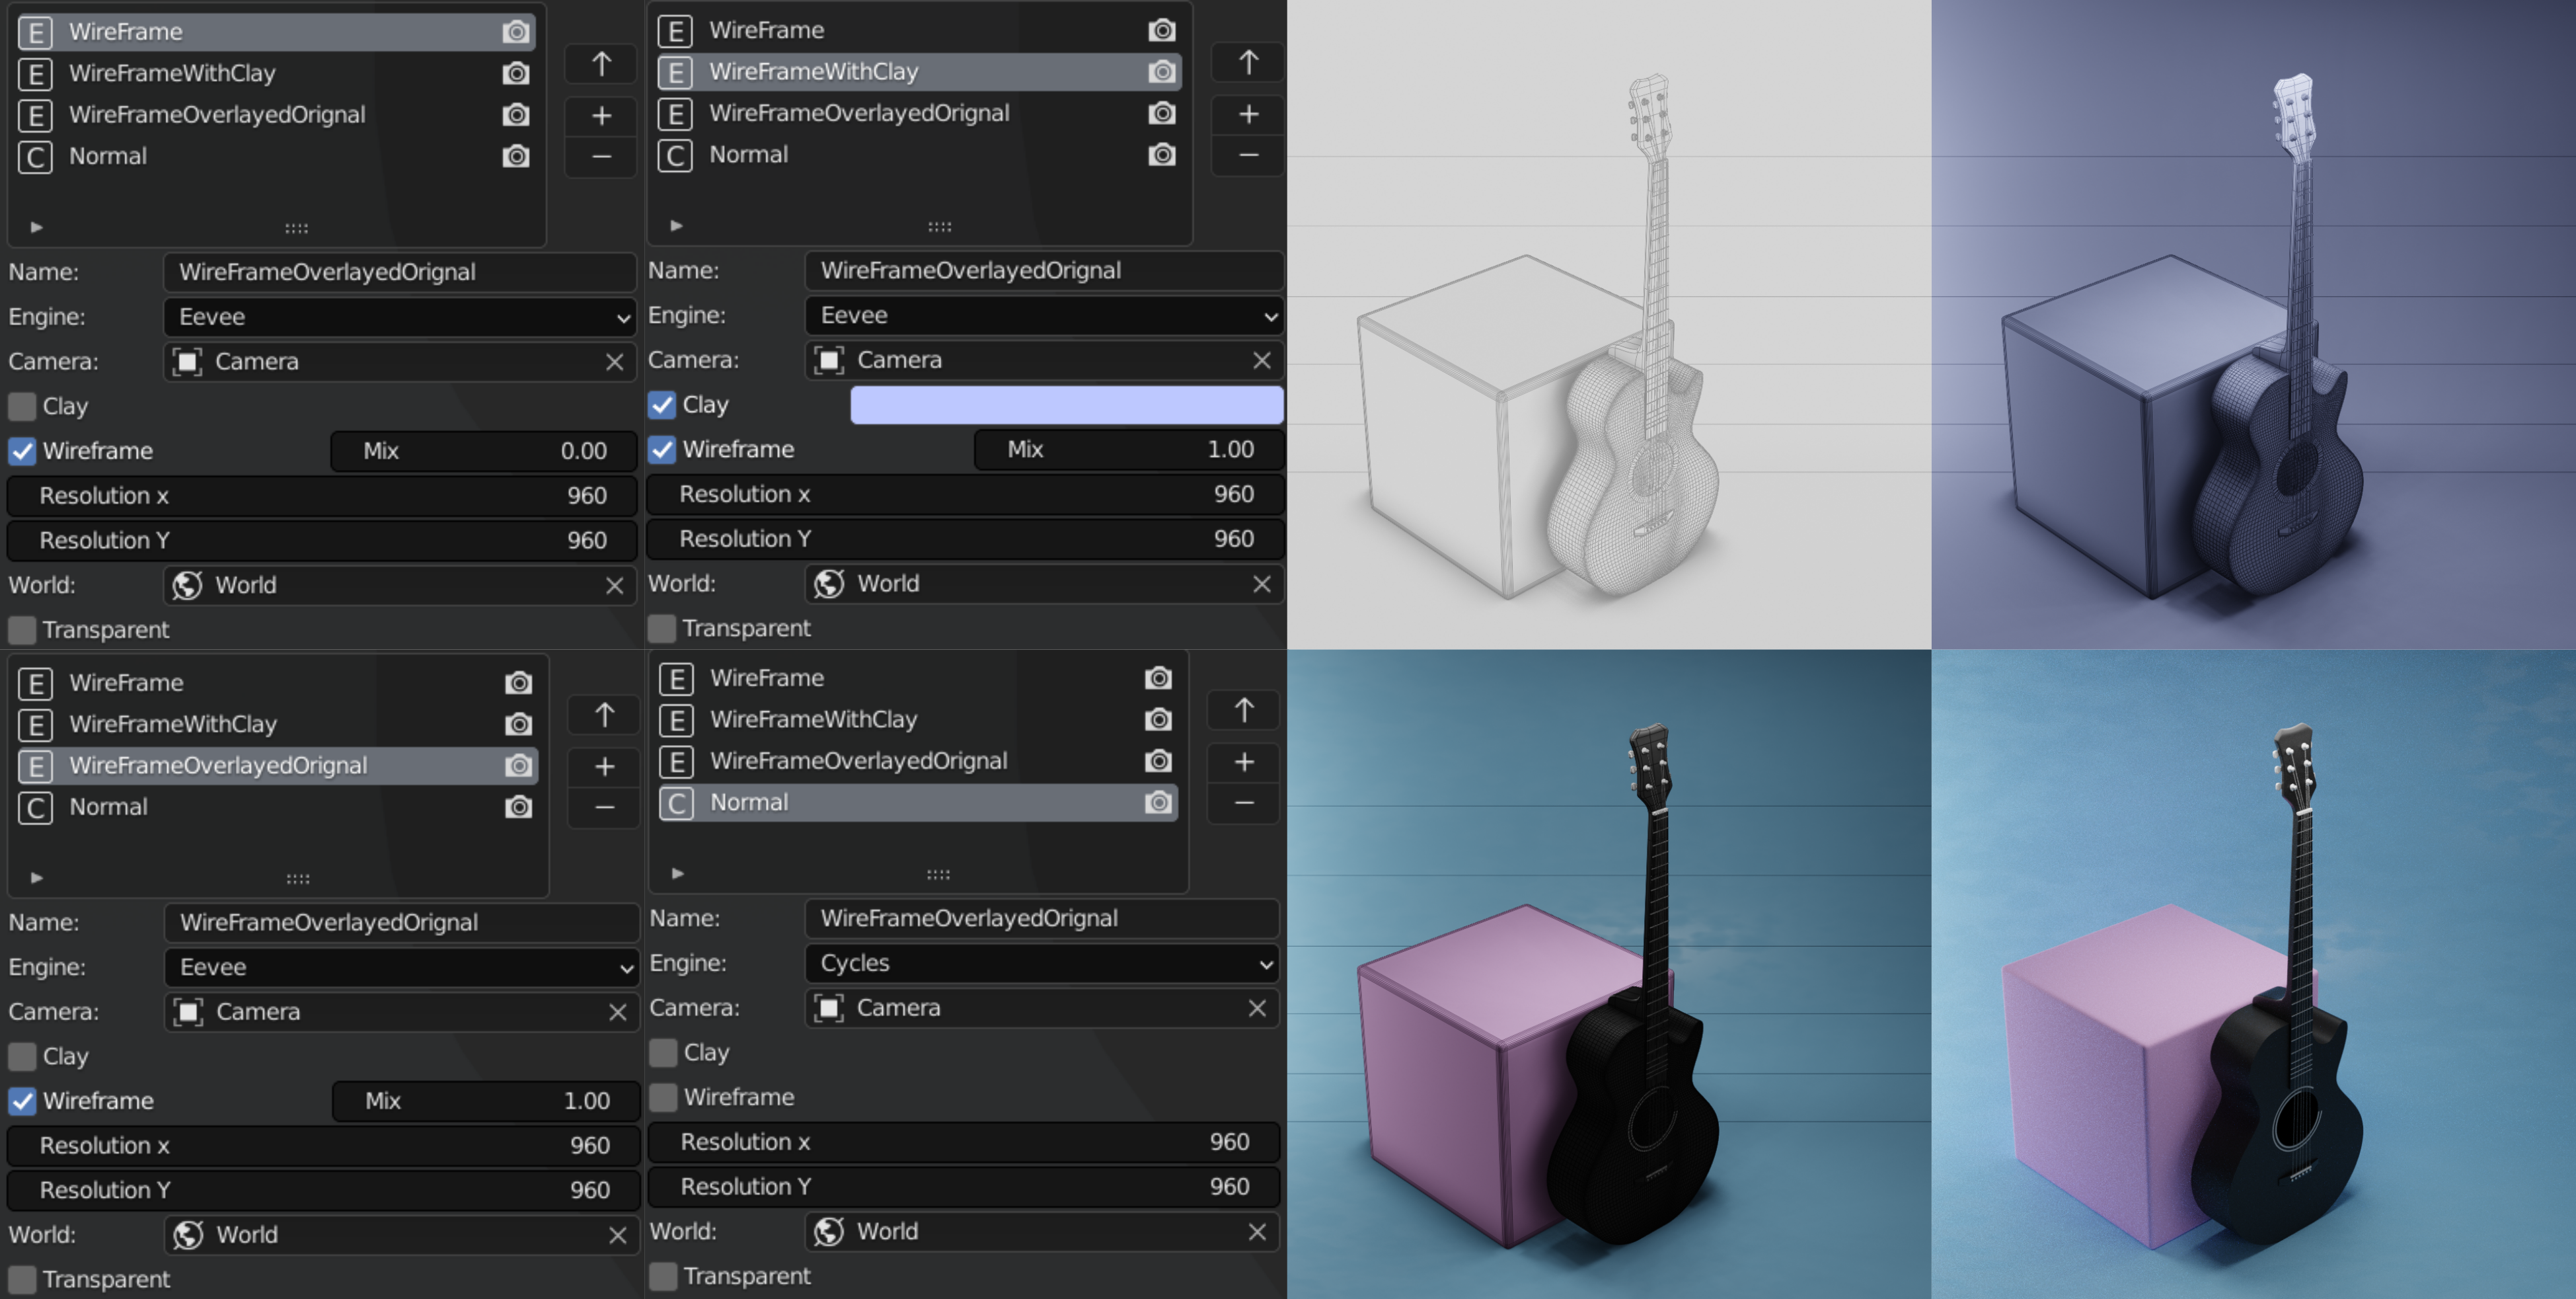Image resolution: width=2576 pixels, height=1299 pixels.
Task: Click camera icon on Normal row, top-left panel
Action: pos(516,156)
